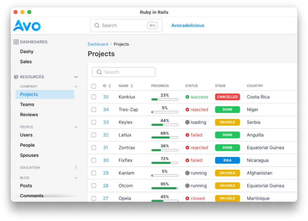Select the checkbox for Keylex row
Viewport: 308px width, 221px height.
(x=94, y=123)
